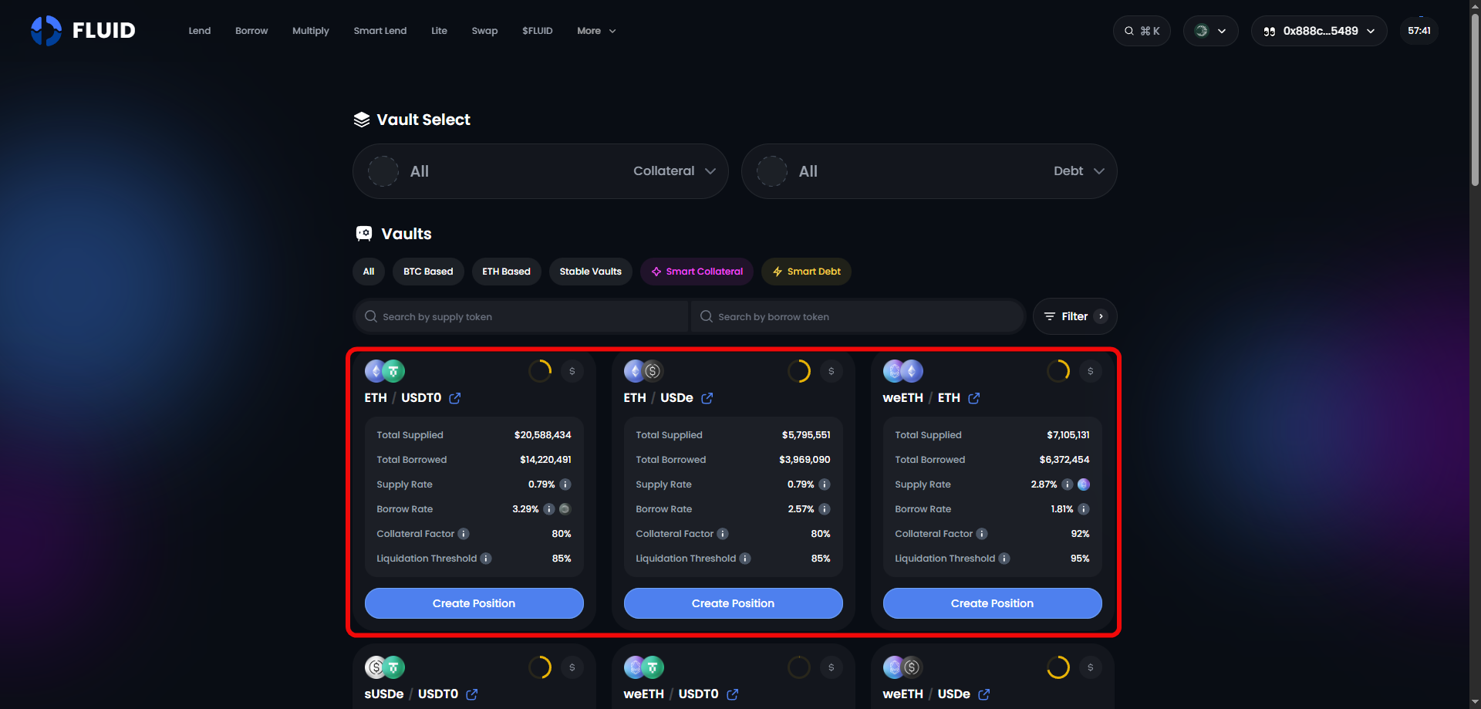Click Collateral Factor info icon in ETH / USDTO vault

click(464, 534)
